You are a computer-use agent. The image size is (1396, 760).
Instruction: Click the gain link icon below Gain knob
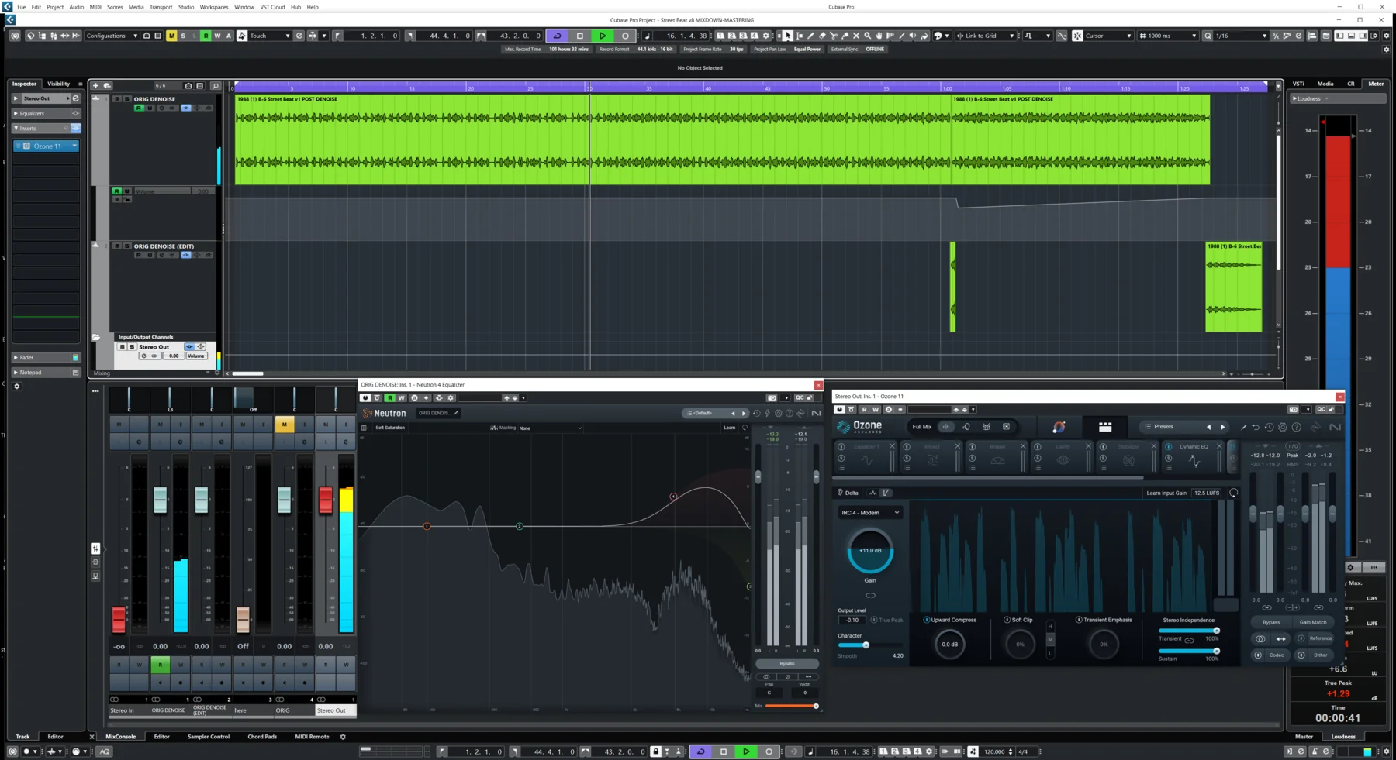(870, 595)
